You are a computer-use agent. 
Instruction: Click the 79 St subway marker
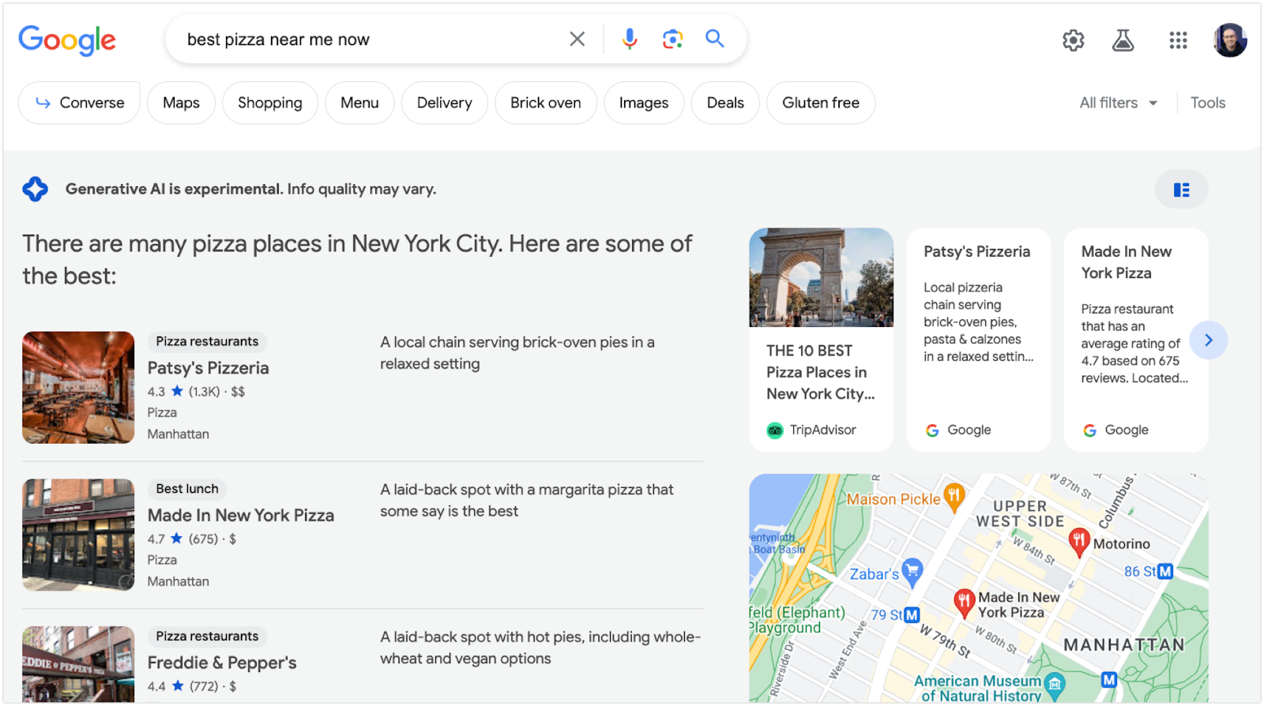tap(912, 614)
